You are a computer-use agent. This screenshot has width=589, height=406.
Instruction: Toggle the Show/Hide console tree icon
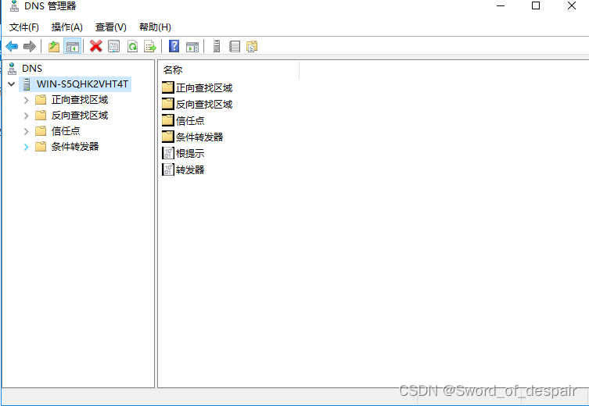click(72, 47)
